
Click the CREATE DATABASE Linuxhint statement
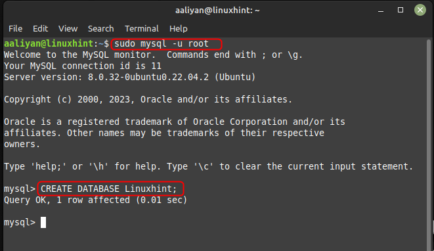[x=110, y=189]
